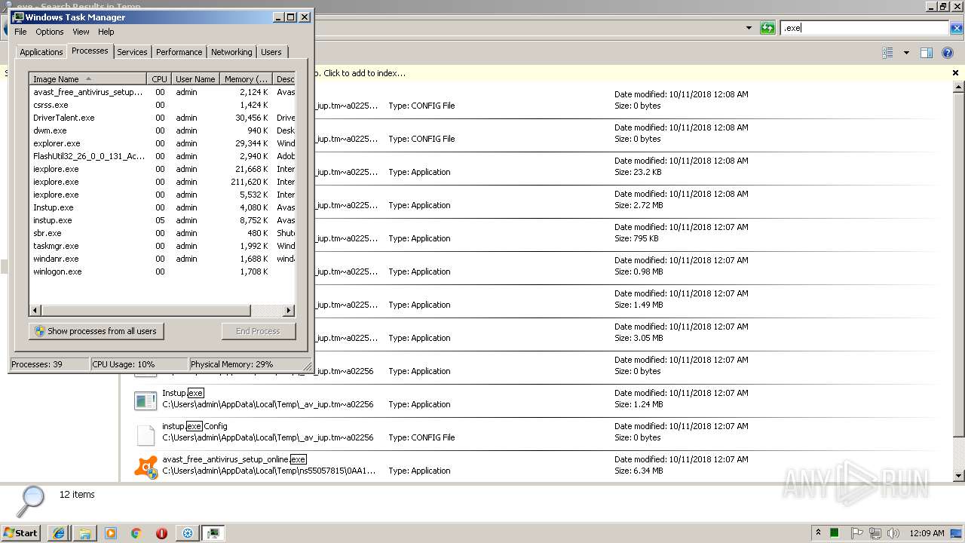Dismiss the add to index info bar
The width and height of the screenshot is (965, 543).
(x=955, y=73)
